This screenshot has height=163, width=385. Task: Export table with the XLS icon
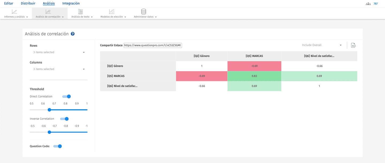(x=353, y=45)
